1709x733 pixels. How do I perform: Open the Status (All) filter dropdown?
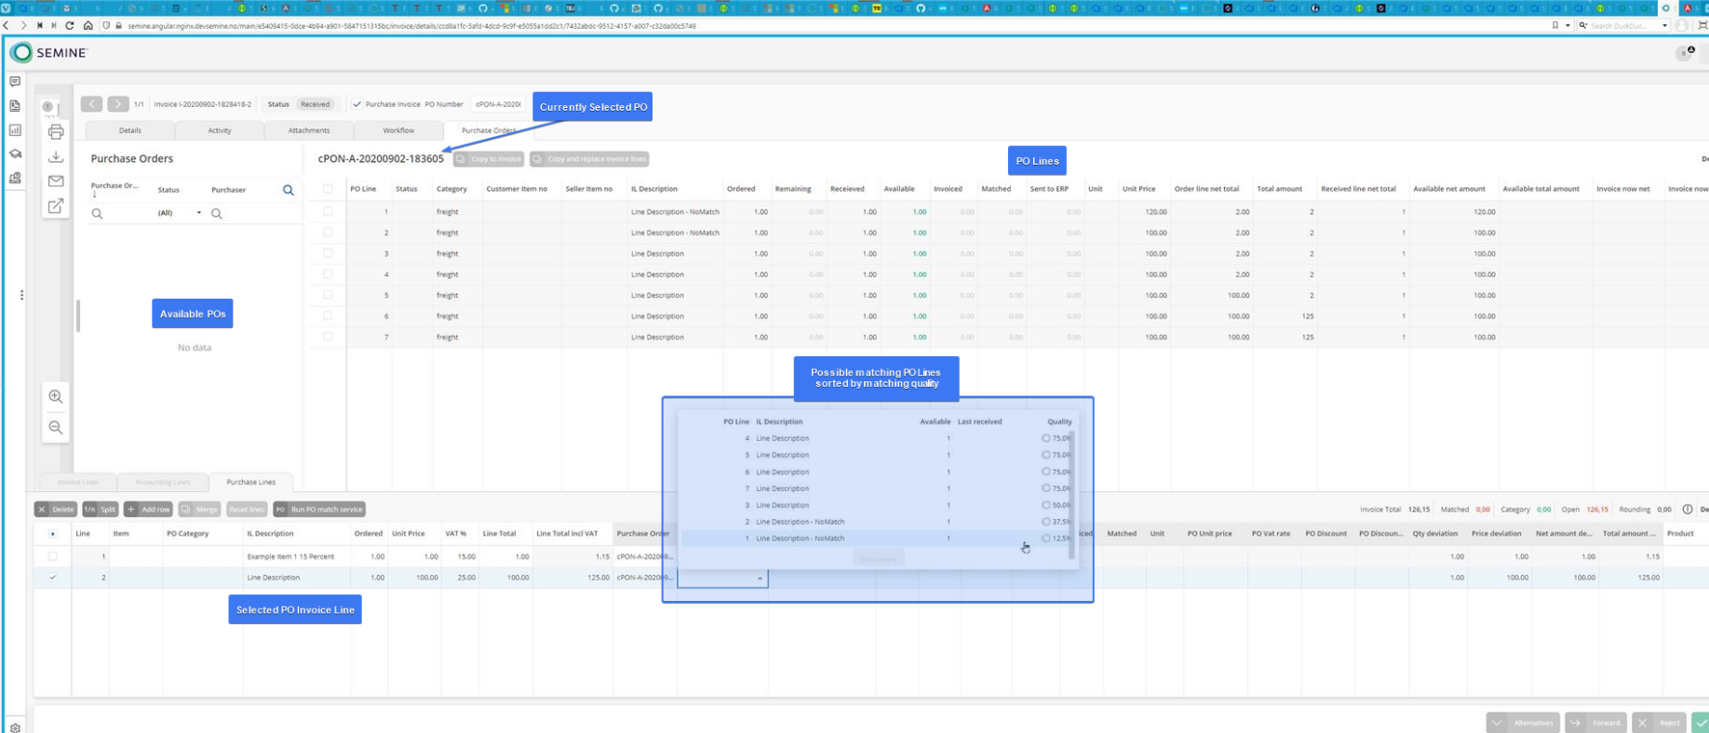pos(179,213)
